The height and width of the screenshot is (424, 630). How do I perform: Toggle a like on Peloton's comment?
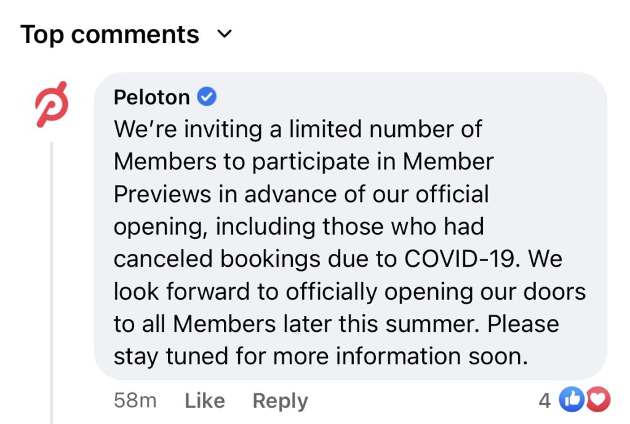click(204, 400)
